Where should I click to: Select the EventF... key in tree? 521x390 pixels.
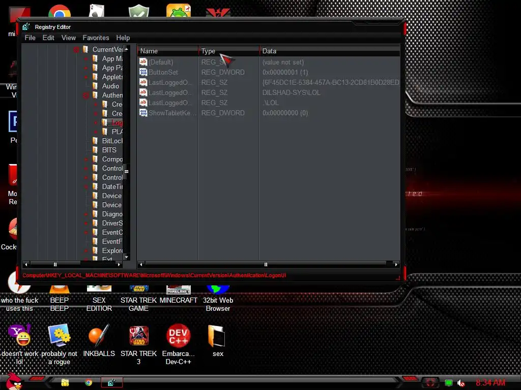(x=112, y=241)
